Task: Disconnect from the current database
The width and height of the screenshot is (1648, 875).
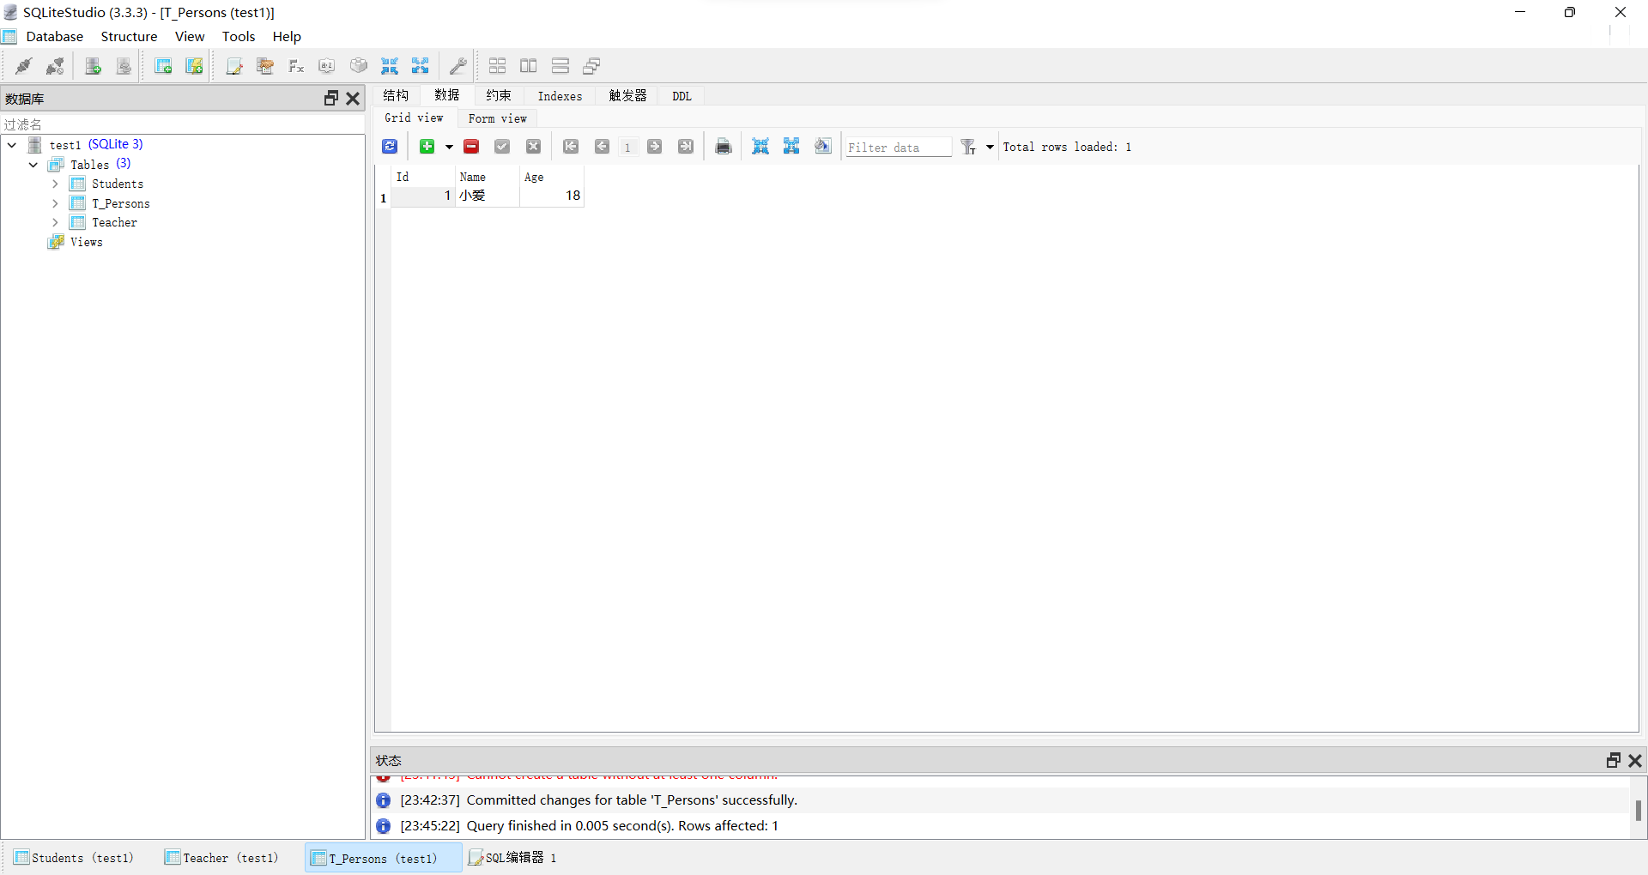Action: pos(55,66)
